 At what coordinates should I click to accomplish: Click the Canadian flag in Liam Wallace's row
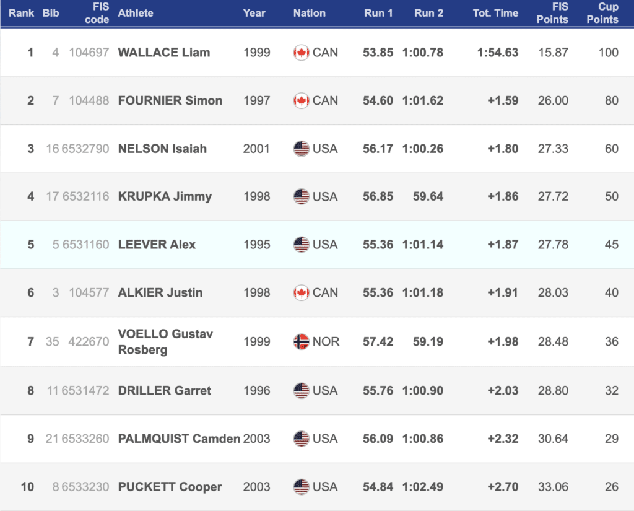point(301,53)
